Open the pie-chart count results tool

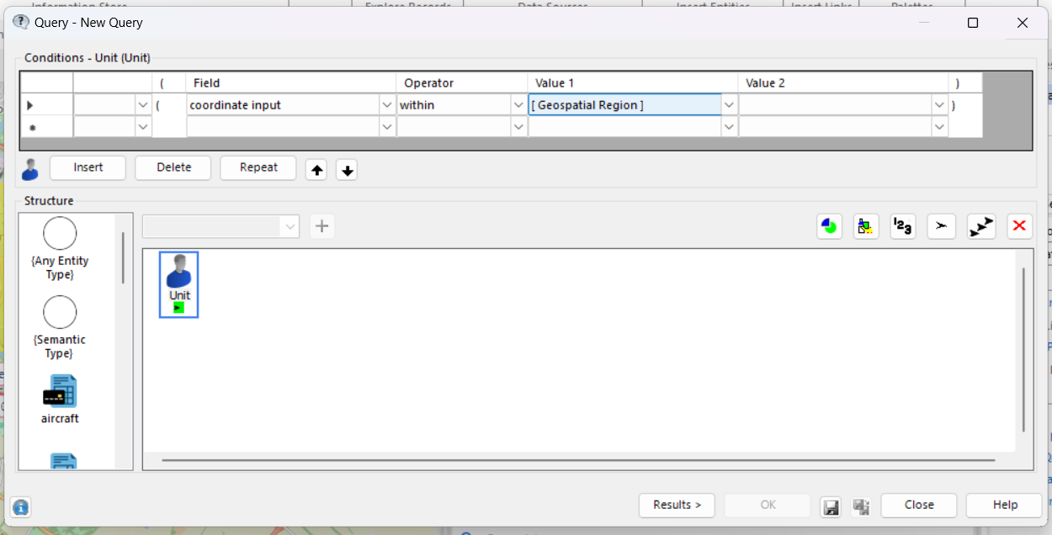pyautogui.click(x=829, y=226)
